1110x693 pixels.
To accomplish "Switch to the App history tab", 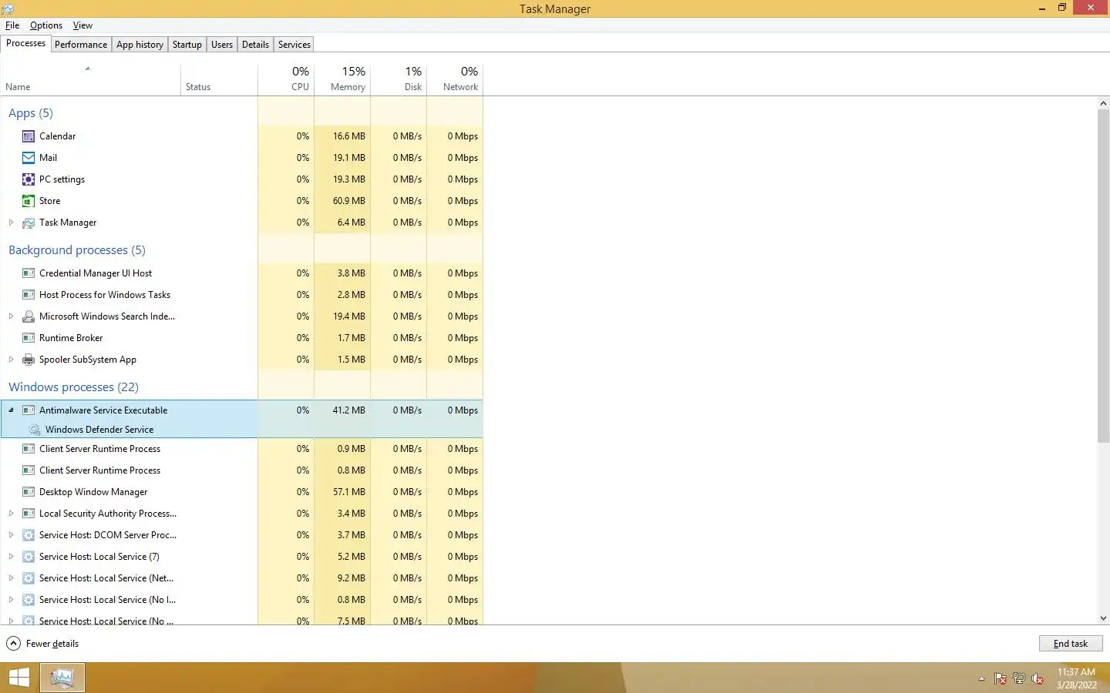I will click(x=140, y=45).
